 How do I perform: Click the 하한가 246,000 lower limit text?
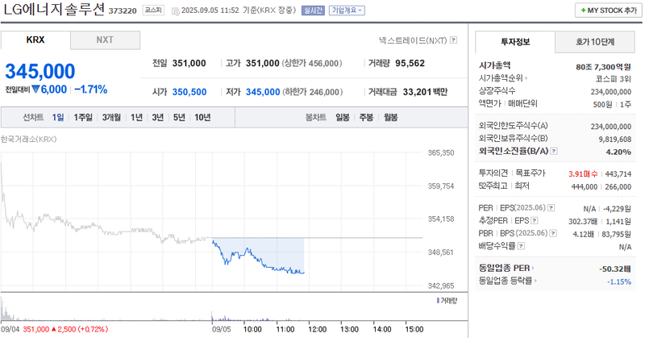(x=313, y=92)
